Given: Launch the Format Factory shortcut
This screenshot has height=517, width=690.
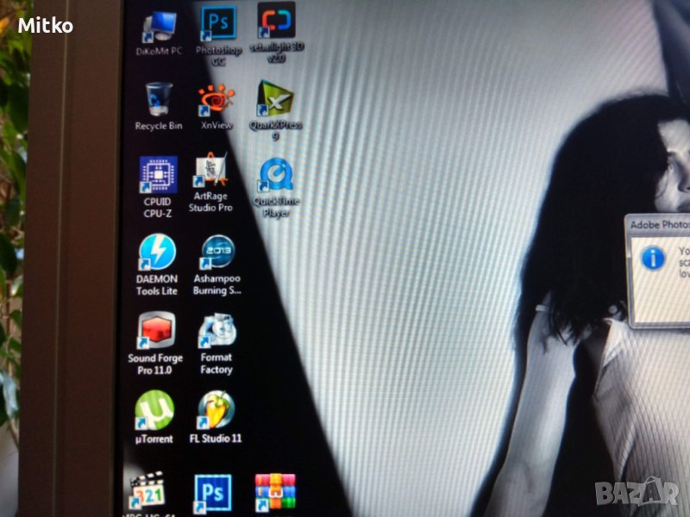Looking at the screenshot, I should (x=216, y=332).
